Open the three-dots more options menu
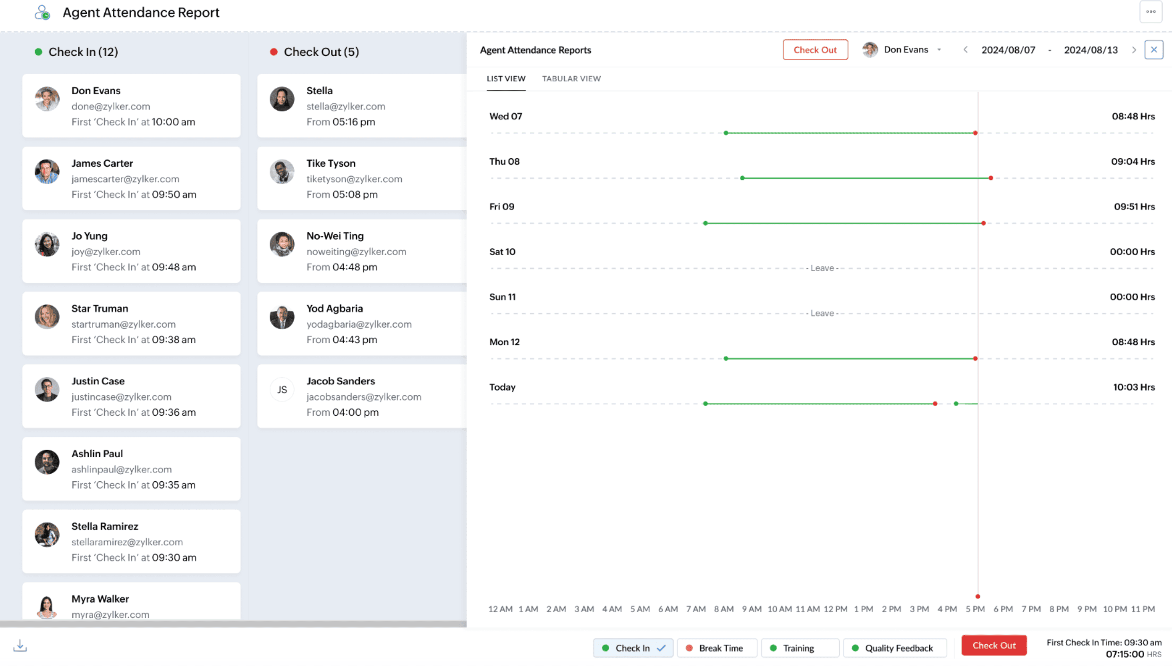Screen dimensions: 1172x666 [1150, 12]
